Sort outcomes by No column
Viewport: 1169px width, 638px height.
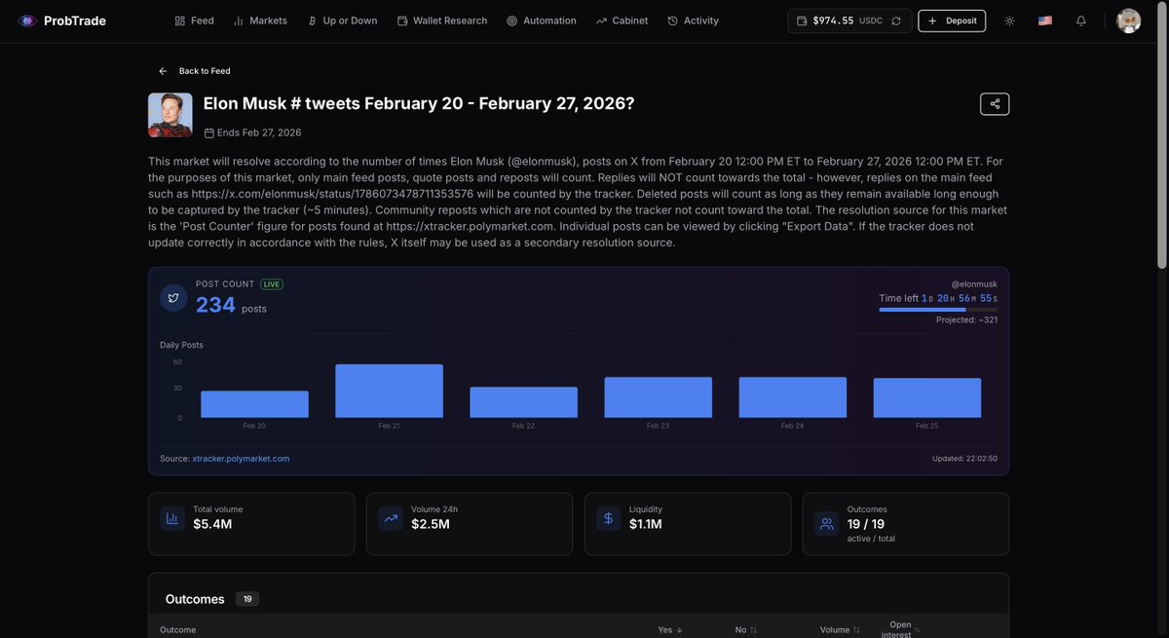tap(746, 630)
